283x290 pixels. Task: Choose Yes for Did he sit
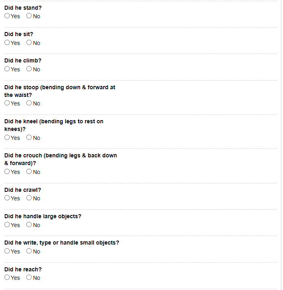[x=7, y=43]
